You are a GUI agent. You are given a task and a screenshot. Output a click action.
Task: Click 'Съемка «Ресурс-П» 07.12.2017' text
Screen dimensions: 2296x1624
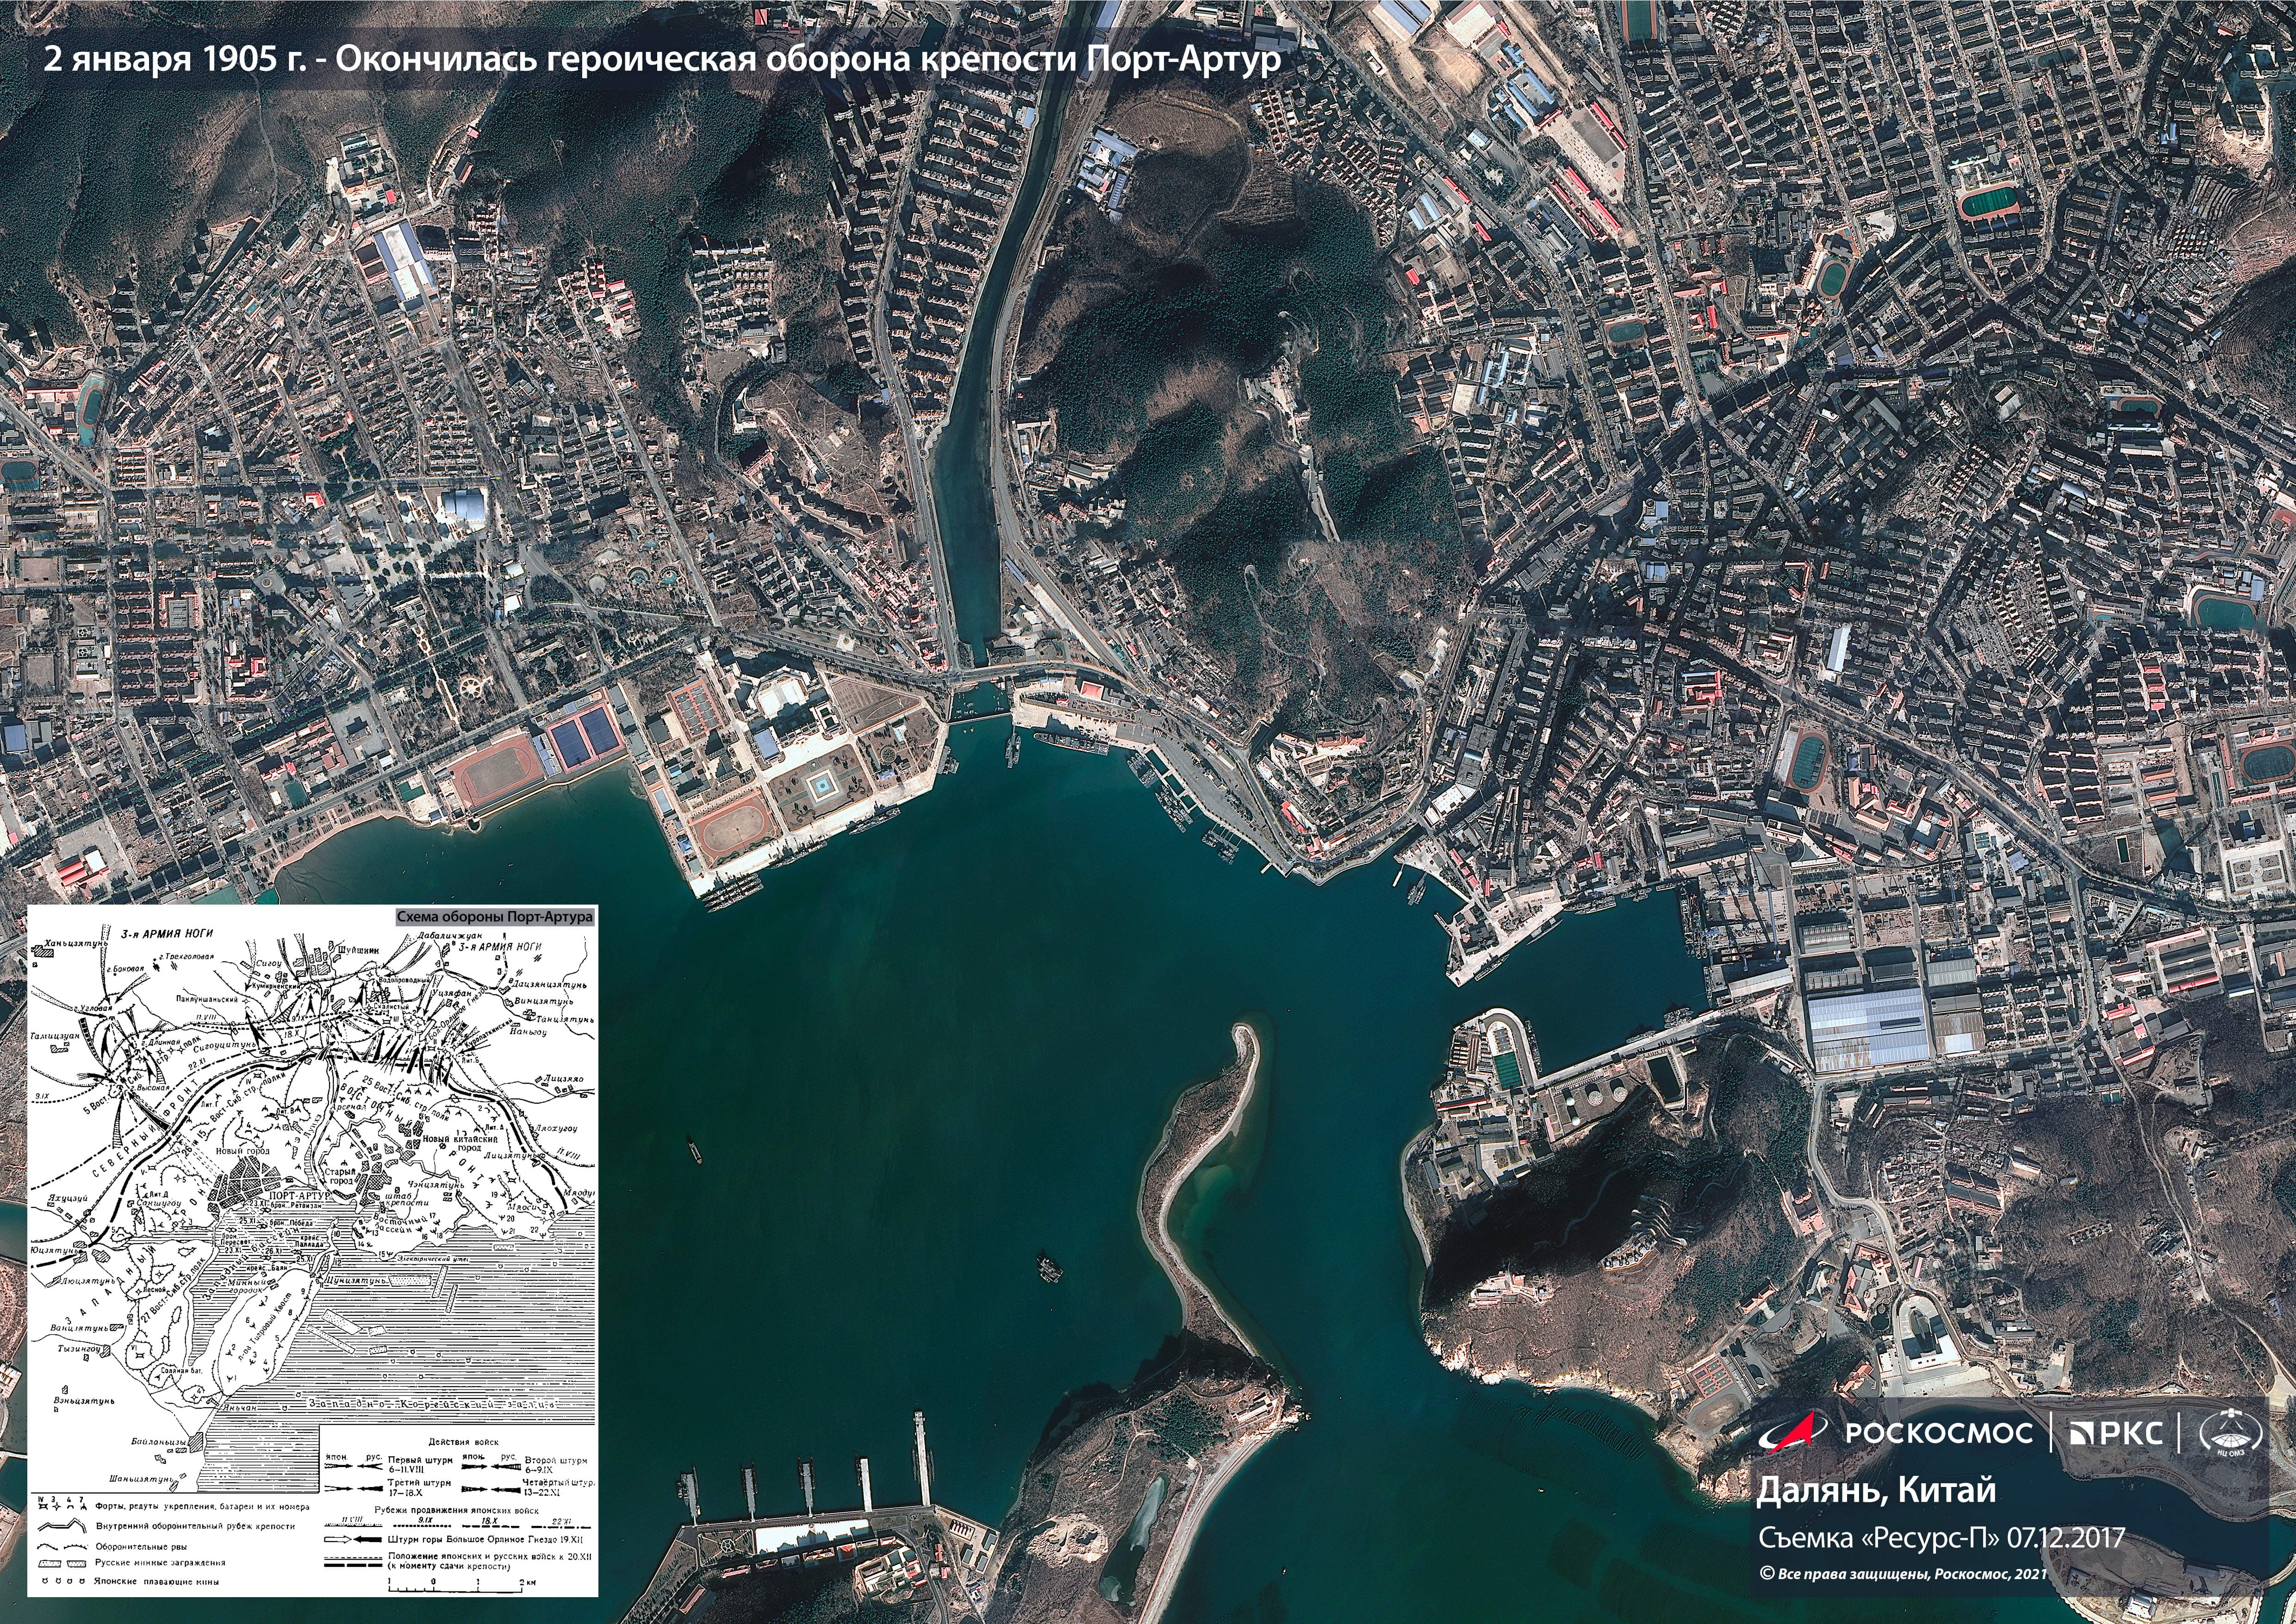pos(1941,1541)
